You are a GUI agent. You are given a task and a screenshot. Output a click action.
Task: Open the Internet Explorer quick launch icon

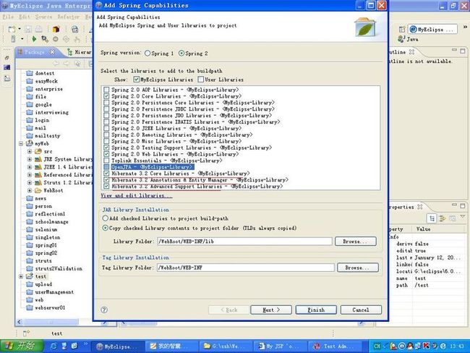54,346
